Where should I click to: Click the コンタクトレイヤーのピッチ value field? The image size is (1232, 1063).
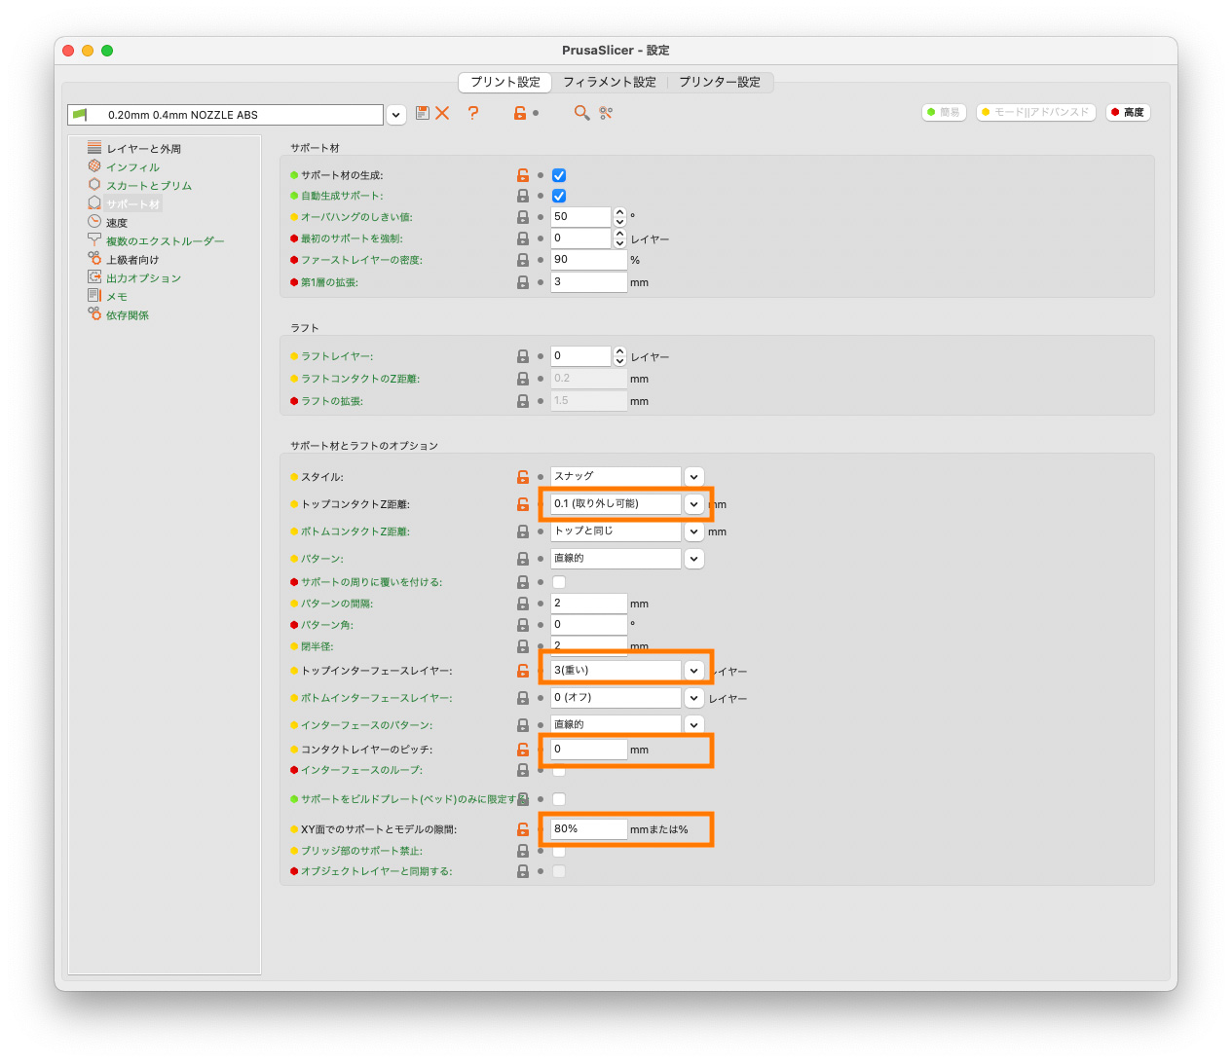[588, 750]
